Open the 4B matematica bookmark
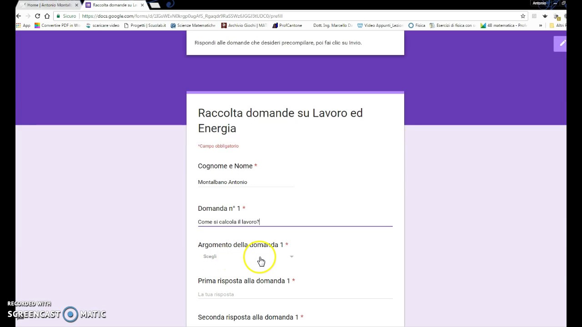582x327 pixels. pos(503,25)
